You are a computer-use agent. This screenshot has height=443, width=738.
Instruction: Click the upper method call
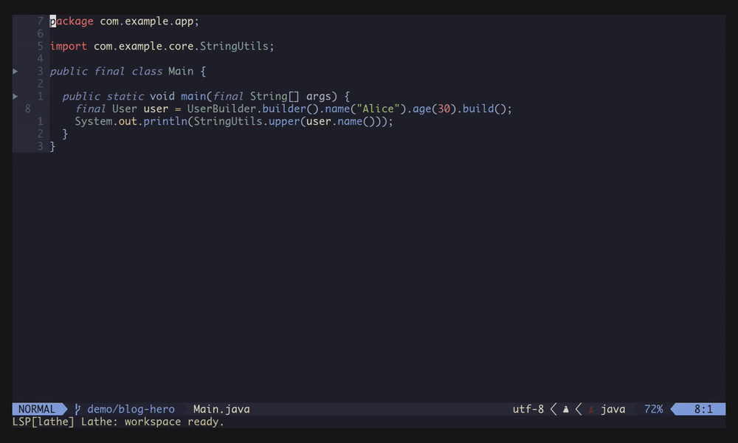284,122
